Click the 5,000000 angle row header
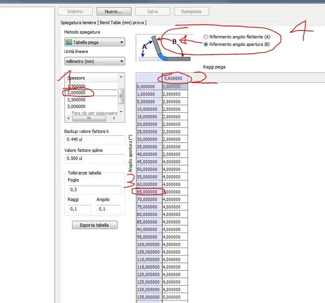 pyautogui.click(x=149, y=101)
